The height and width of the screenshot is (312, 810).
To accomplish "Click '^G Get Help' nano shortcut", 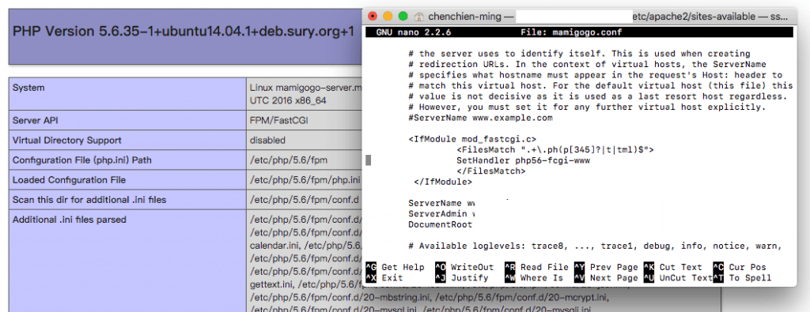I will [x=396, y=267].
